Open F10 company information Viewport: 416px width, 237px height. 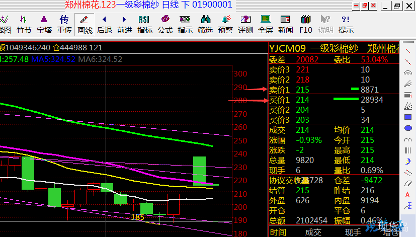pyautogui.click(x=305, y=24)
